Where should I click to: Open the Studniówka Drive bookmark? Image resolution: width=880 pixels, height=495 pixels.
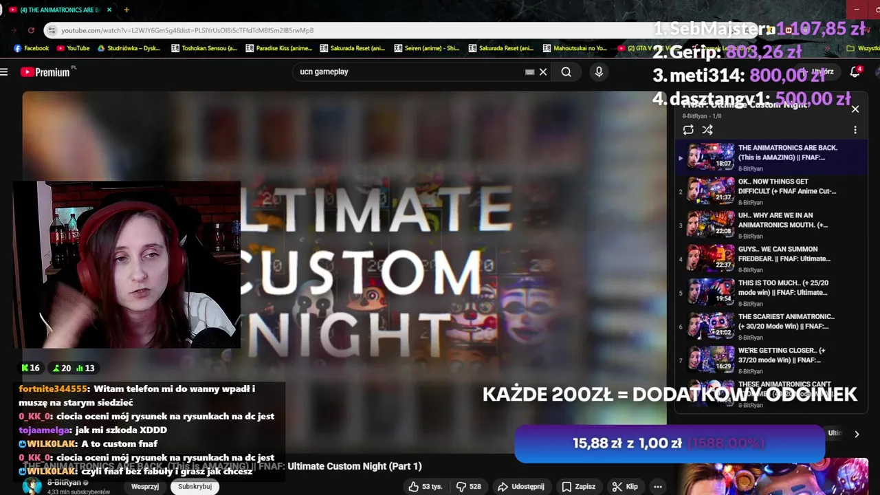(131, 48)
